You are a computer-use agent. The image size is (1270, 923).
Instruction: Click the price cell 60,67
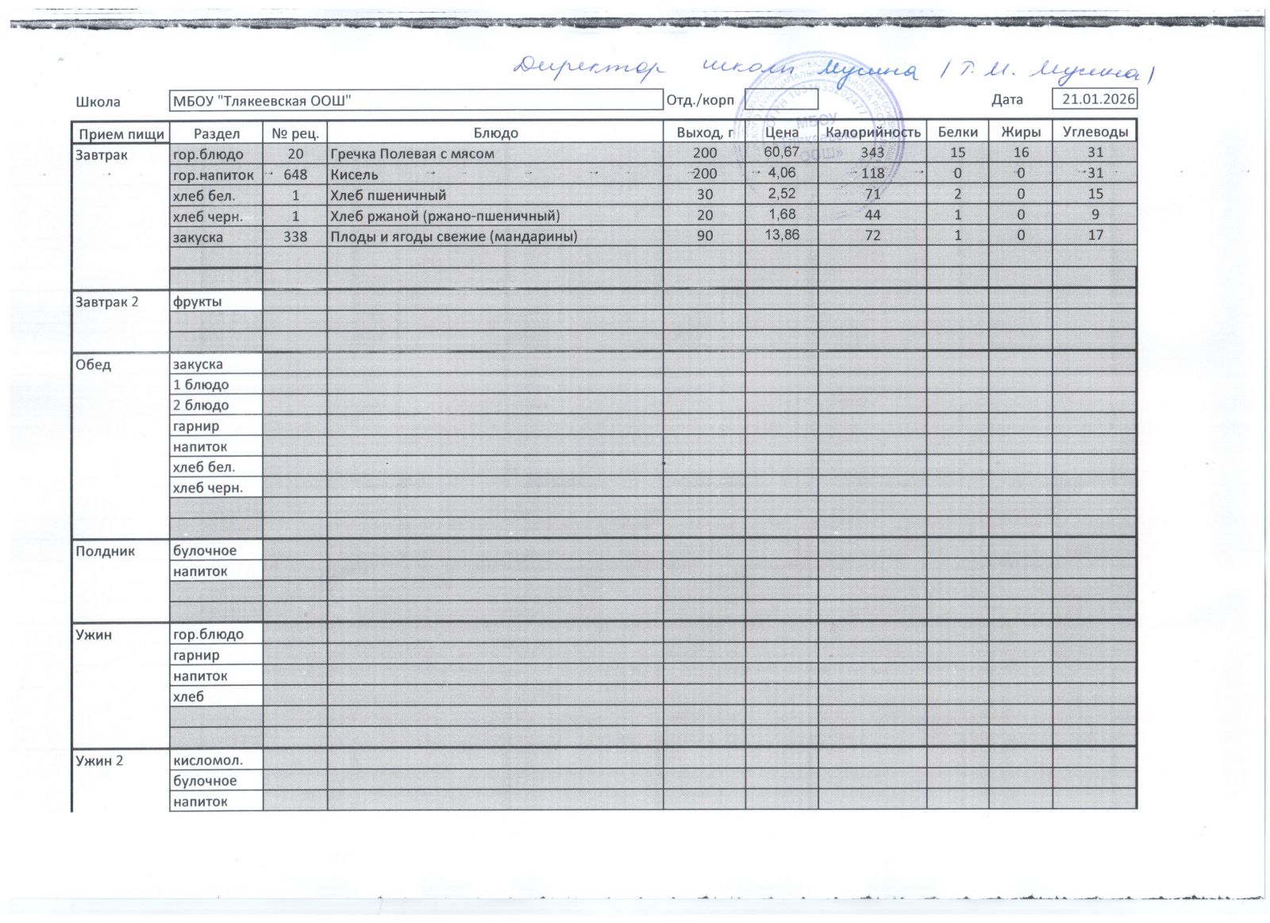coord(781,152)
